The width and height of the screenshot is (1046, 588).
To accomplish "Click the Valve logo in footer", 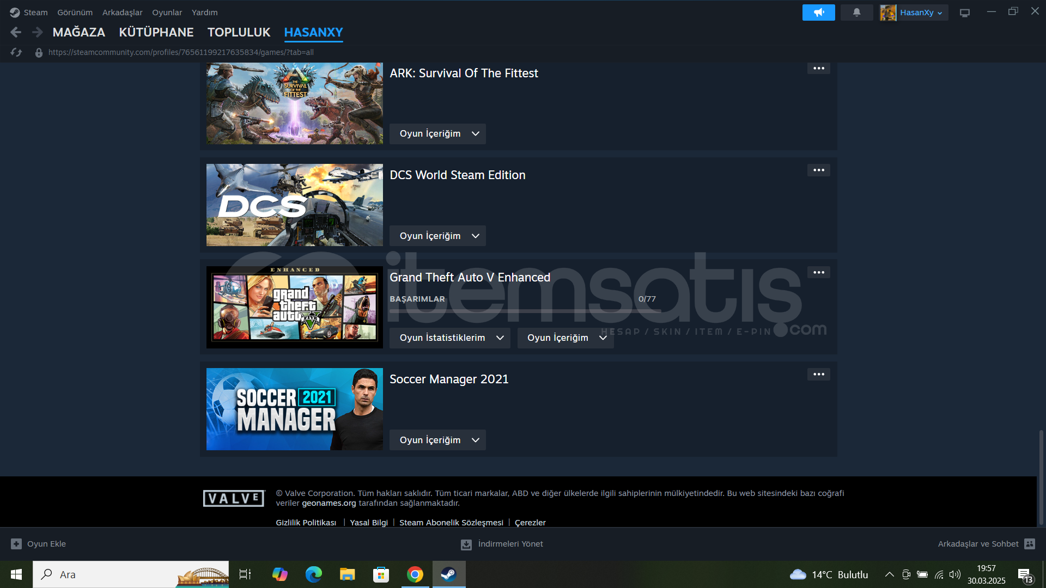I will 234,498.
